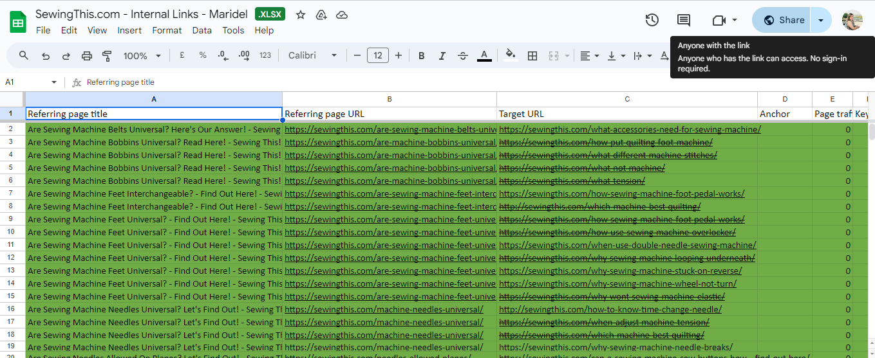Click the .XLSX file format badge

270,15
